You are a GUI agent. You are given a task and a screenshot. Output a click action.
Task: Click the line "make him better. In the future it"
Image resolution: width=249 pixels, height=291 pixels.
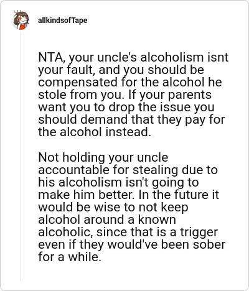point(128,195)
